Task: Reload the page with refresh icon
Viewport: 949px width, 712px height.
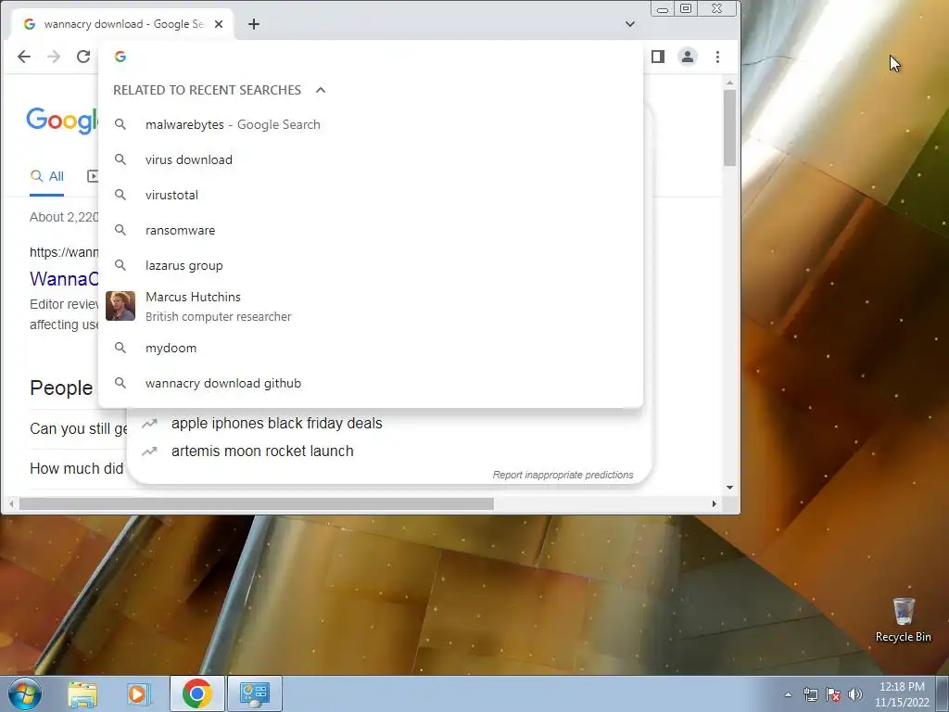Action: 83,57
